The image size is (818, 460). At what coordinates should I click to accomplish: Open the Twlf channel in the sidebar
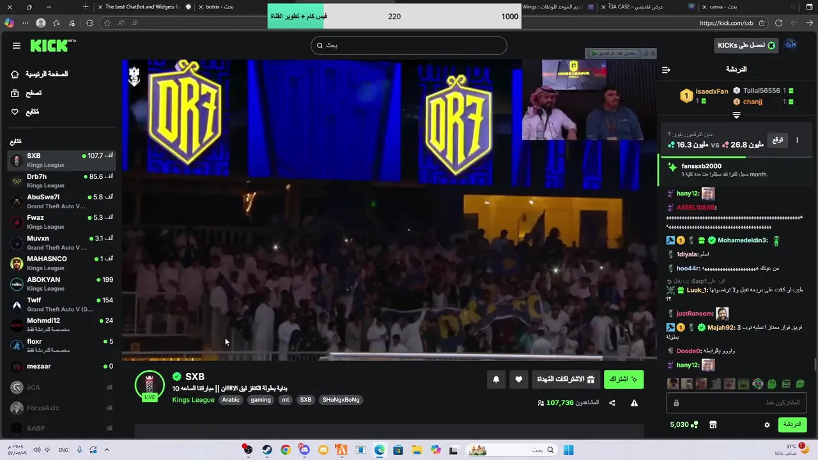coord(61,304)
